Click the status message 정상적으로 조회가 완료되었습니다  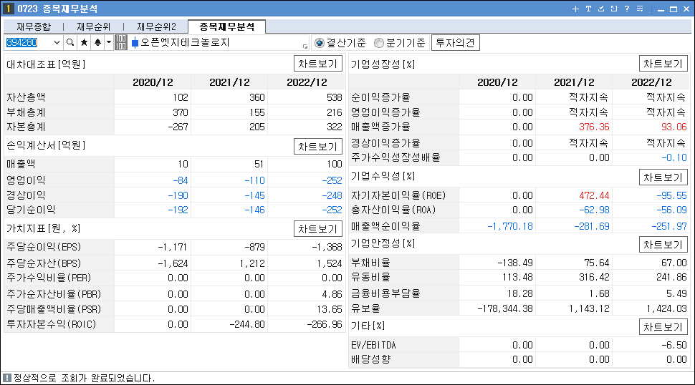pyautogui.click(x=85, y=379)
